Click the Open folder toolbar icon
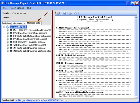 (x=59, y=13)
